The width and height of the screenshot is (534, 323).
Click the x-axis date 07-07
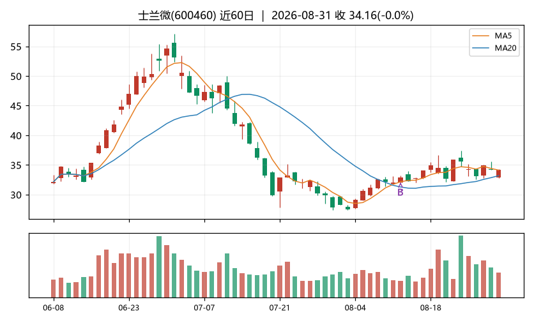tap(204, 308)
